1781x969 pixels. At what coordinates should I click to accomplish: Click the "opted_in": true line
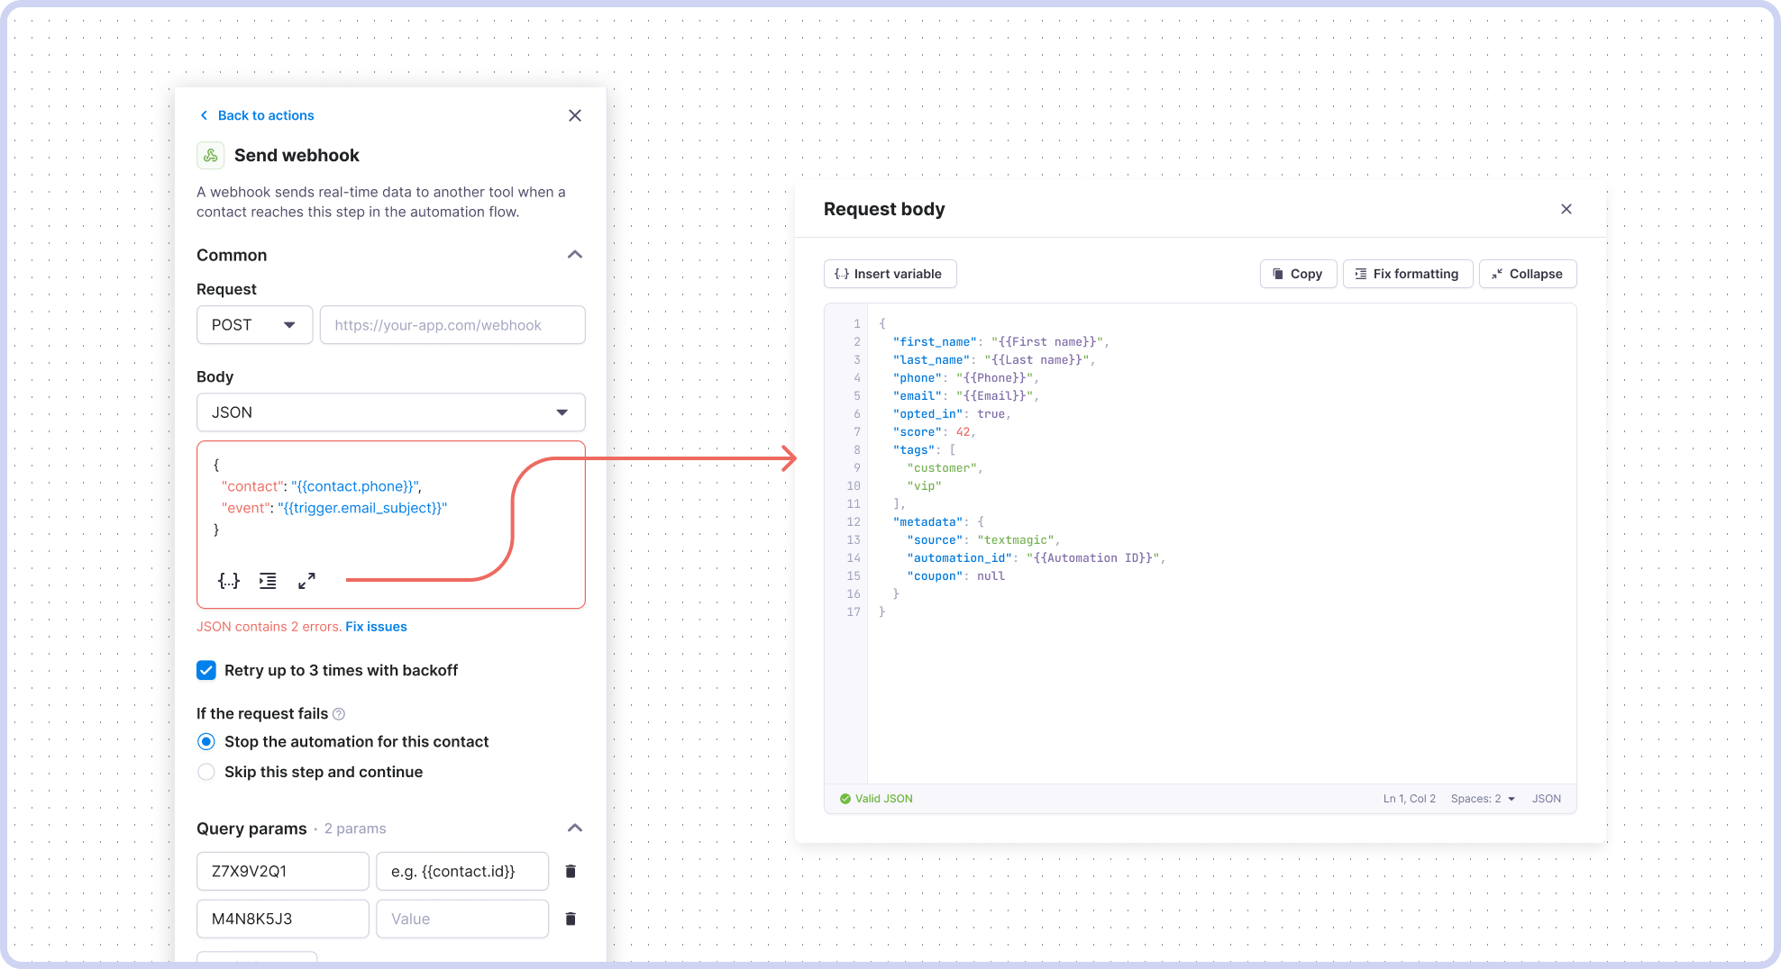pos(952,414)
